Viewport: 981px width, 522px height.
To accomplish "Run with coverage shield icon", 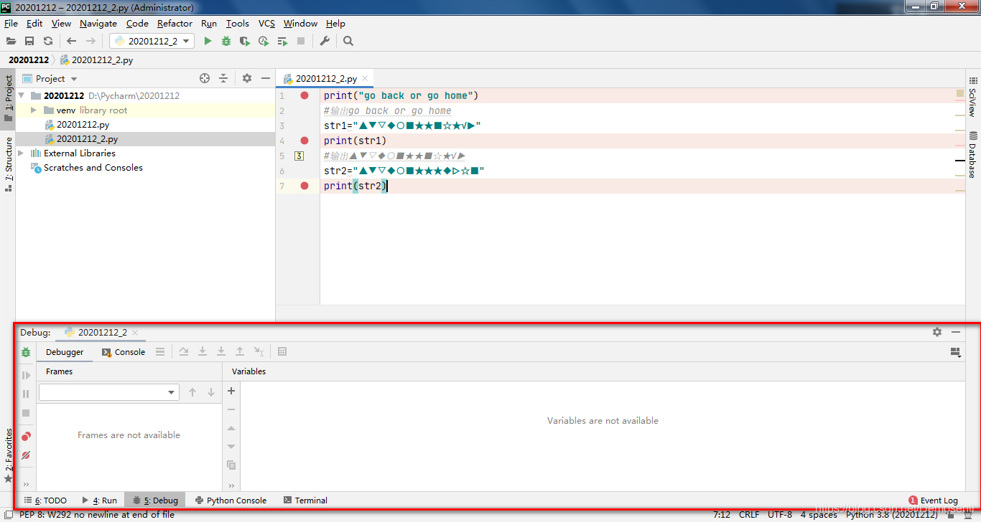I will coord(245,42).
